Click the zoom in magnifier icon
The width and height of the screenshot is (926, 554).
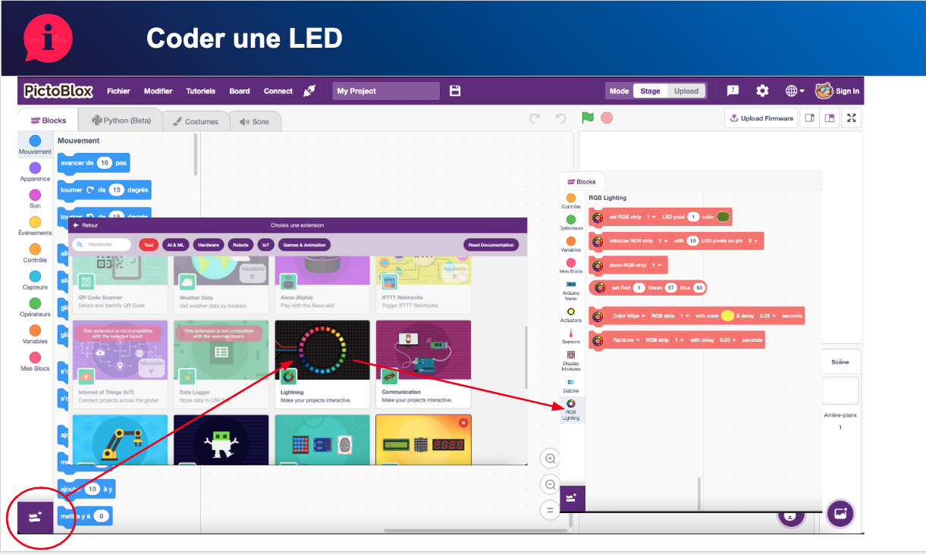[551, 458]
